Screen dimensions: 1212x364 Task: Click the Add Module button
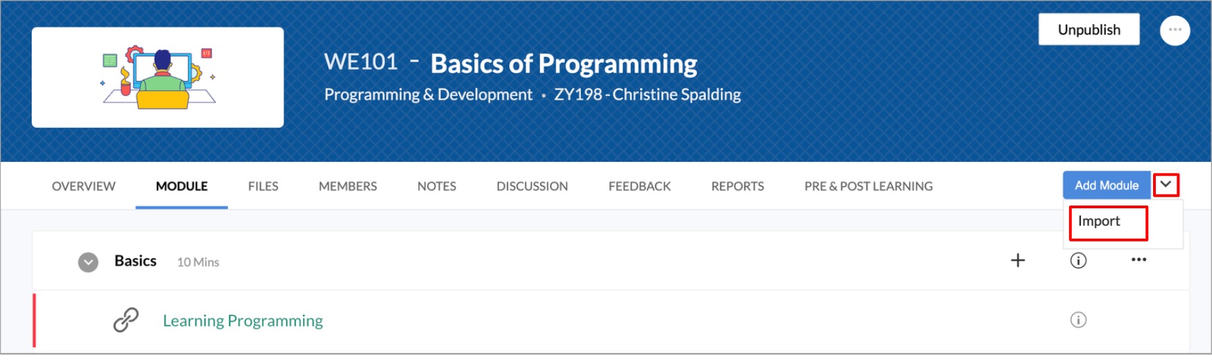pos(1106,185)
